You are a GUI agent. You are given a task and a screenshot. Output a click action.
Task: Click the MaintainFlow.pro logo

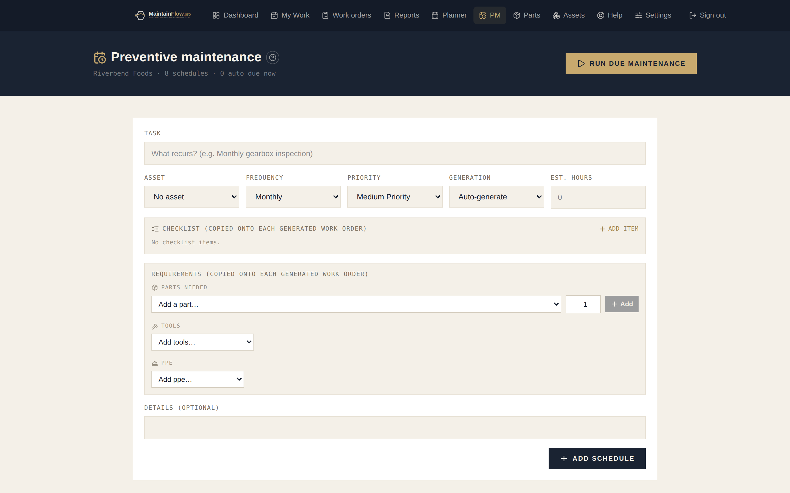click(163, 15)
